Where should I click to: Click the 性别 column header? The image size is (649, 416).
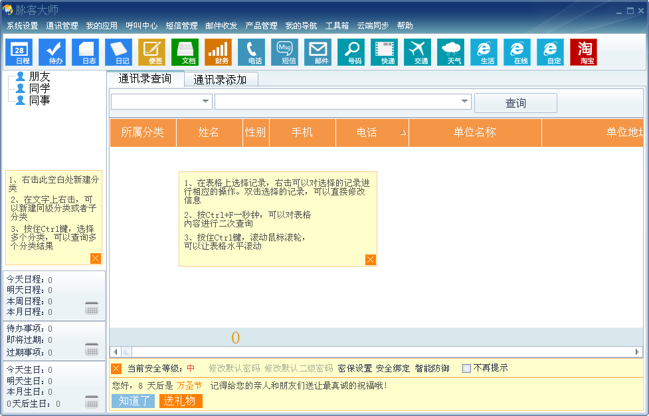tap(256, 132)
